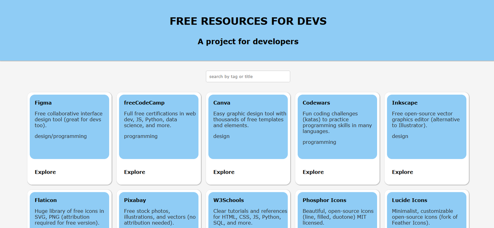Click the Flaticon description about free icons library
Viewport: 494px width, 228px height.
[x=70, y=217]
